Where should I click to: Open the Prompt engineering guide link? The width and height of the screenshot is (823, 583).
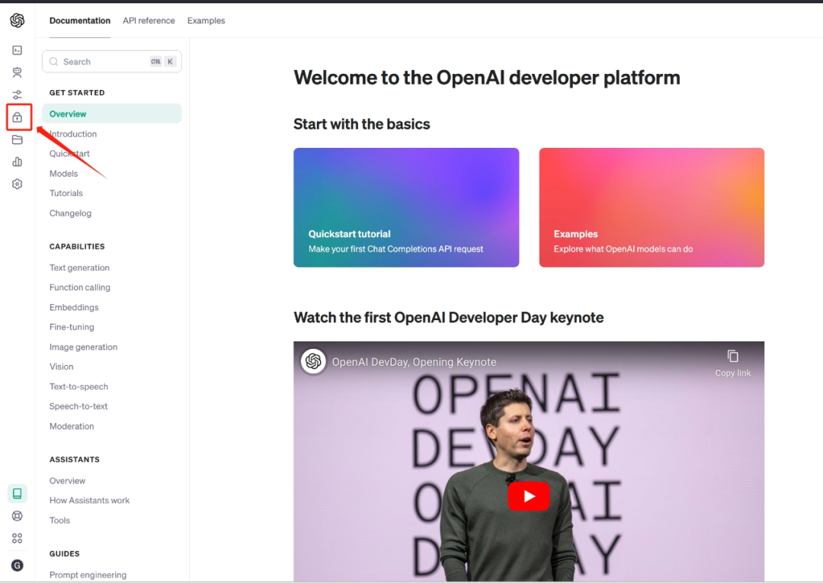(88, 575)
